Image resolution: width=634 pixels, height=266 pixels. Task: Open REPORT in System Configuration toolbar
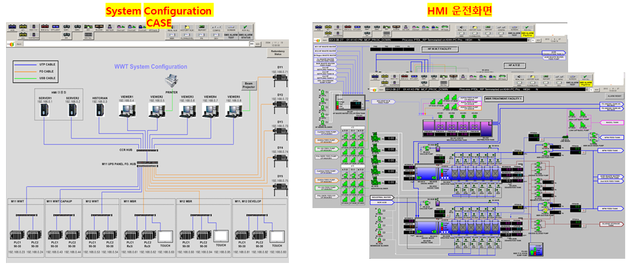pyautogui.click(x=201, y=27)
